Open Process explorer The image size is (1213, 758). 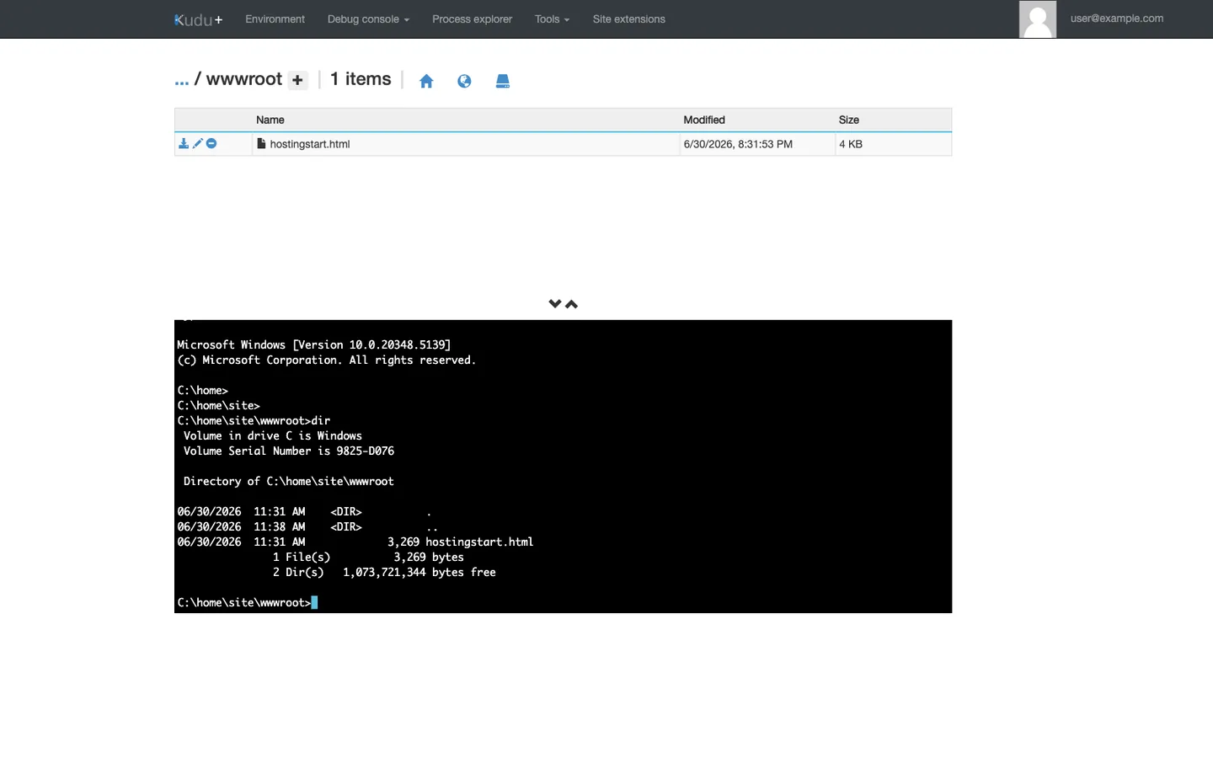pos(472,19)
